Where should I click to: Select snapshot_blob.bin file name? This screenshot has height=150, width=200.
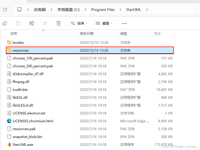tap(27, 137)
